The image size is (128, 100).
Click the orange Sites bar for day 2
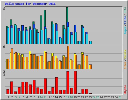click(12, 59)
